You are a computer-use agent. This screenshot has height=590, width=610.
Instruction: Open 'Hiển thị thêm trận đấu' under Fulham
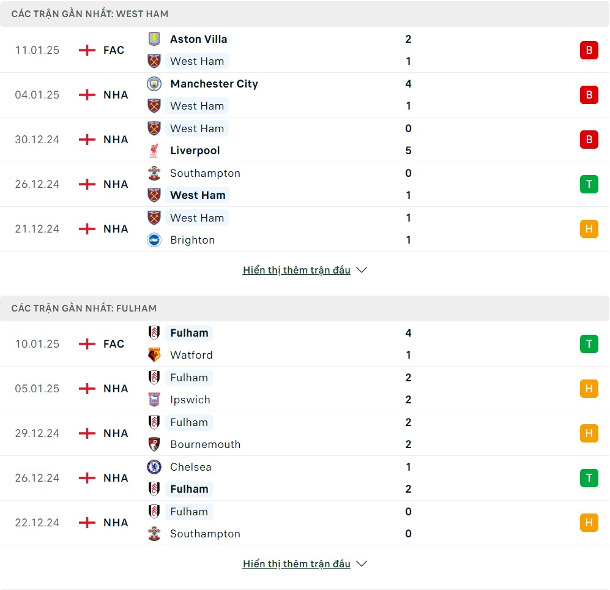tap(297, 564)
